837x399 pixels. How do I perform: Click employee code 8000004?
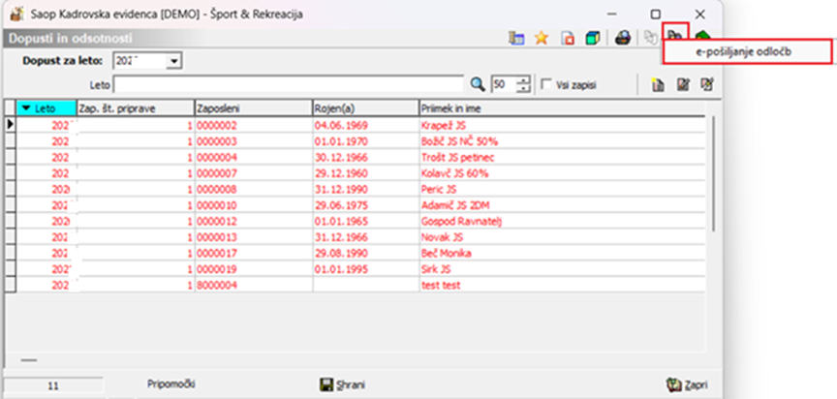point(217,285)
